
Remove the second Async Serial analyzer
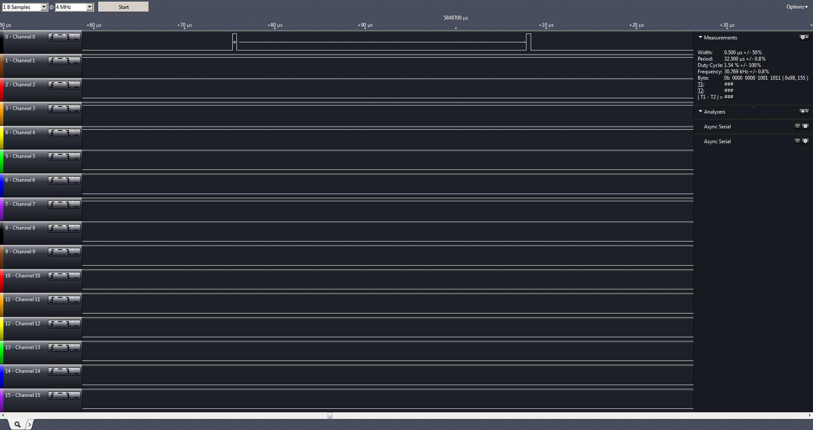tap(797, 141)
